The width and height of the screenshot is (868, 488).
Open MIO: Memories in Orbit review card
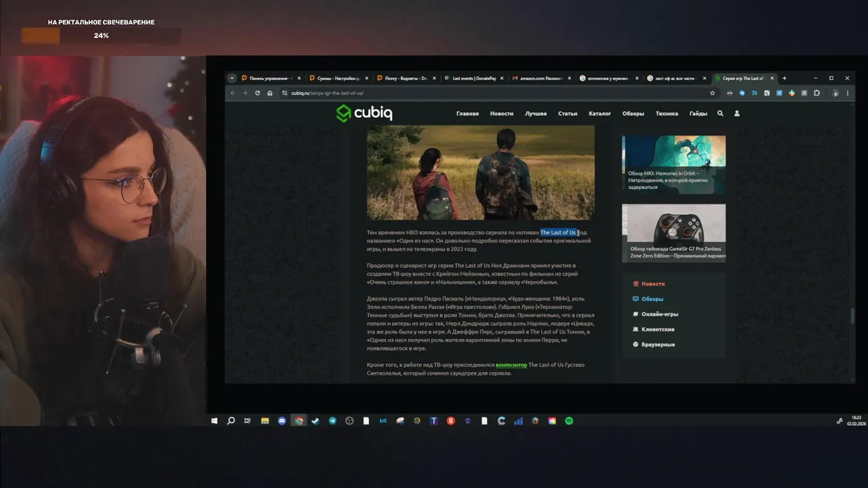click(674, 165)
